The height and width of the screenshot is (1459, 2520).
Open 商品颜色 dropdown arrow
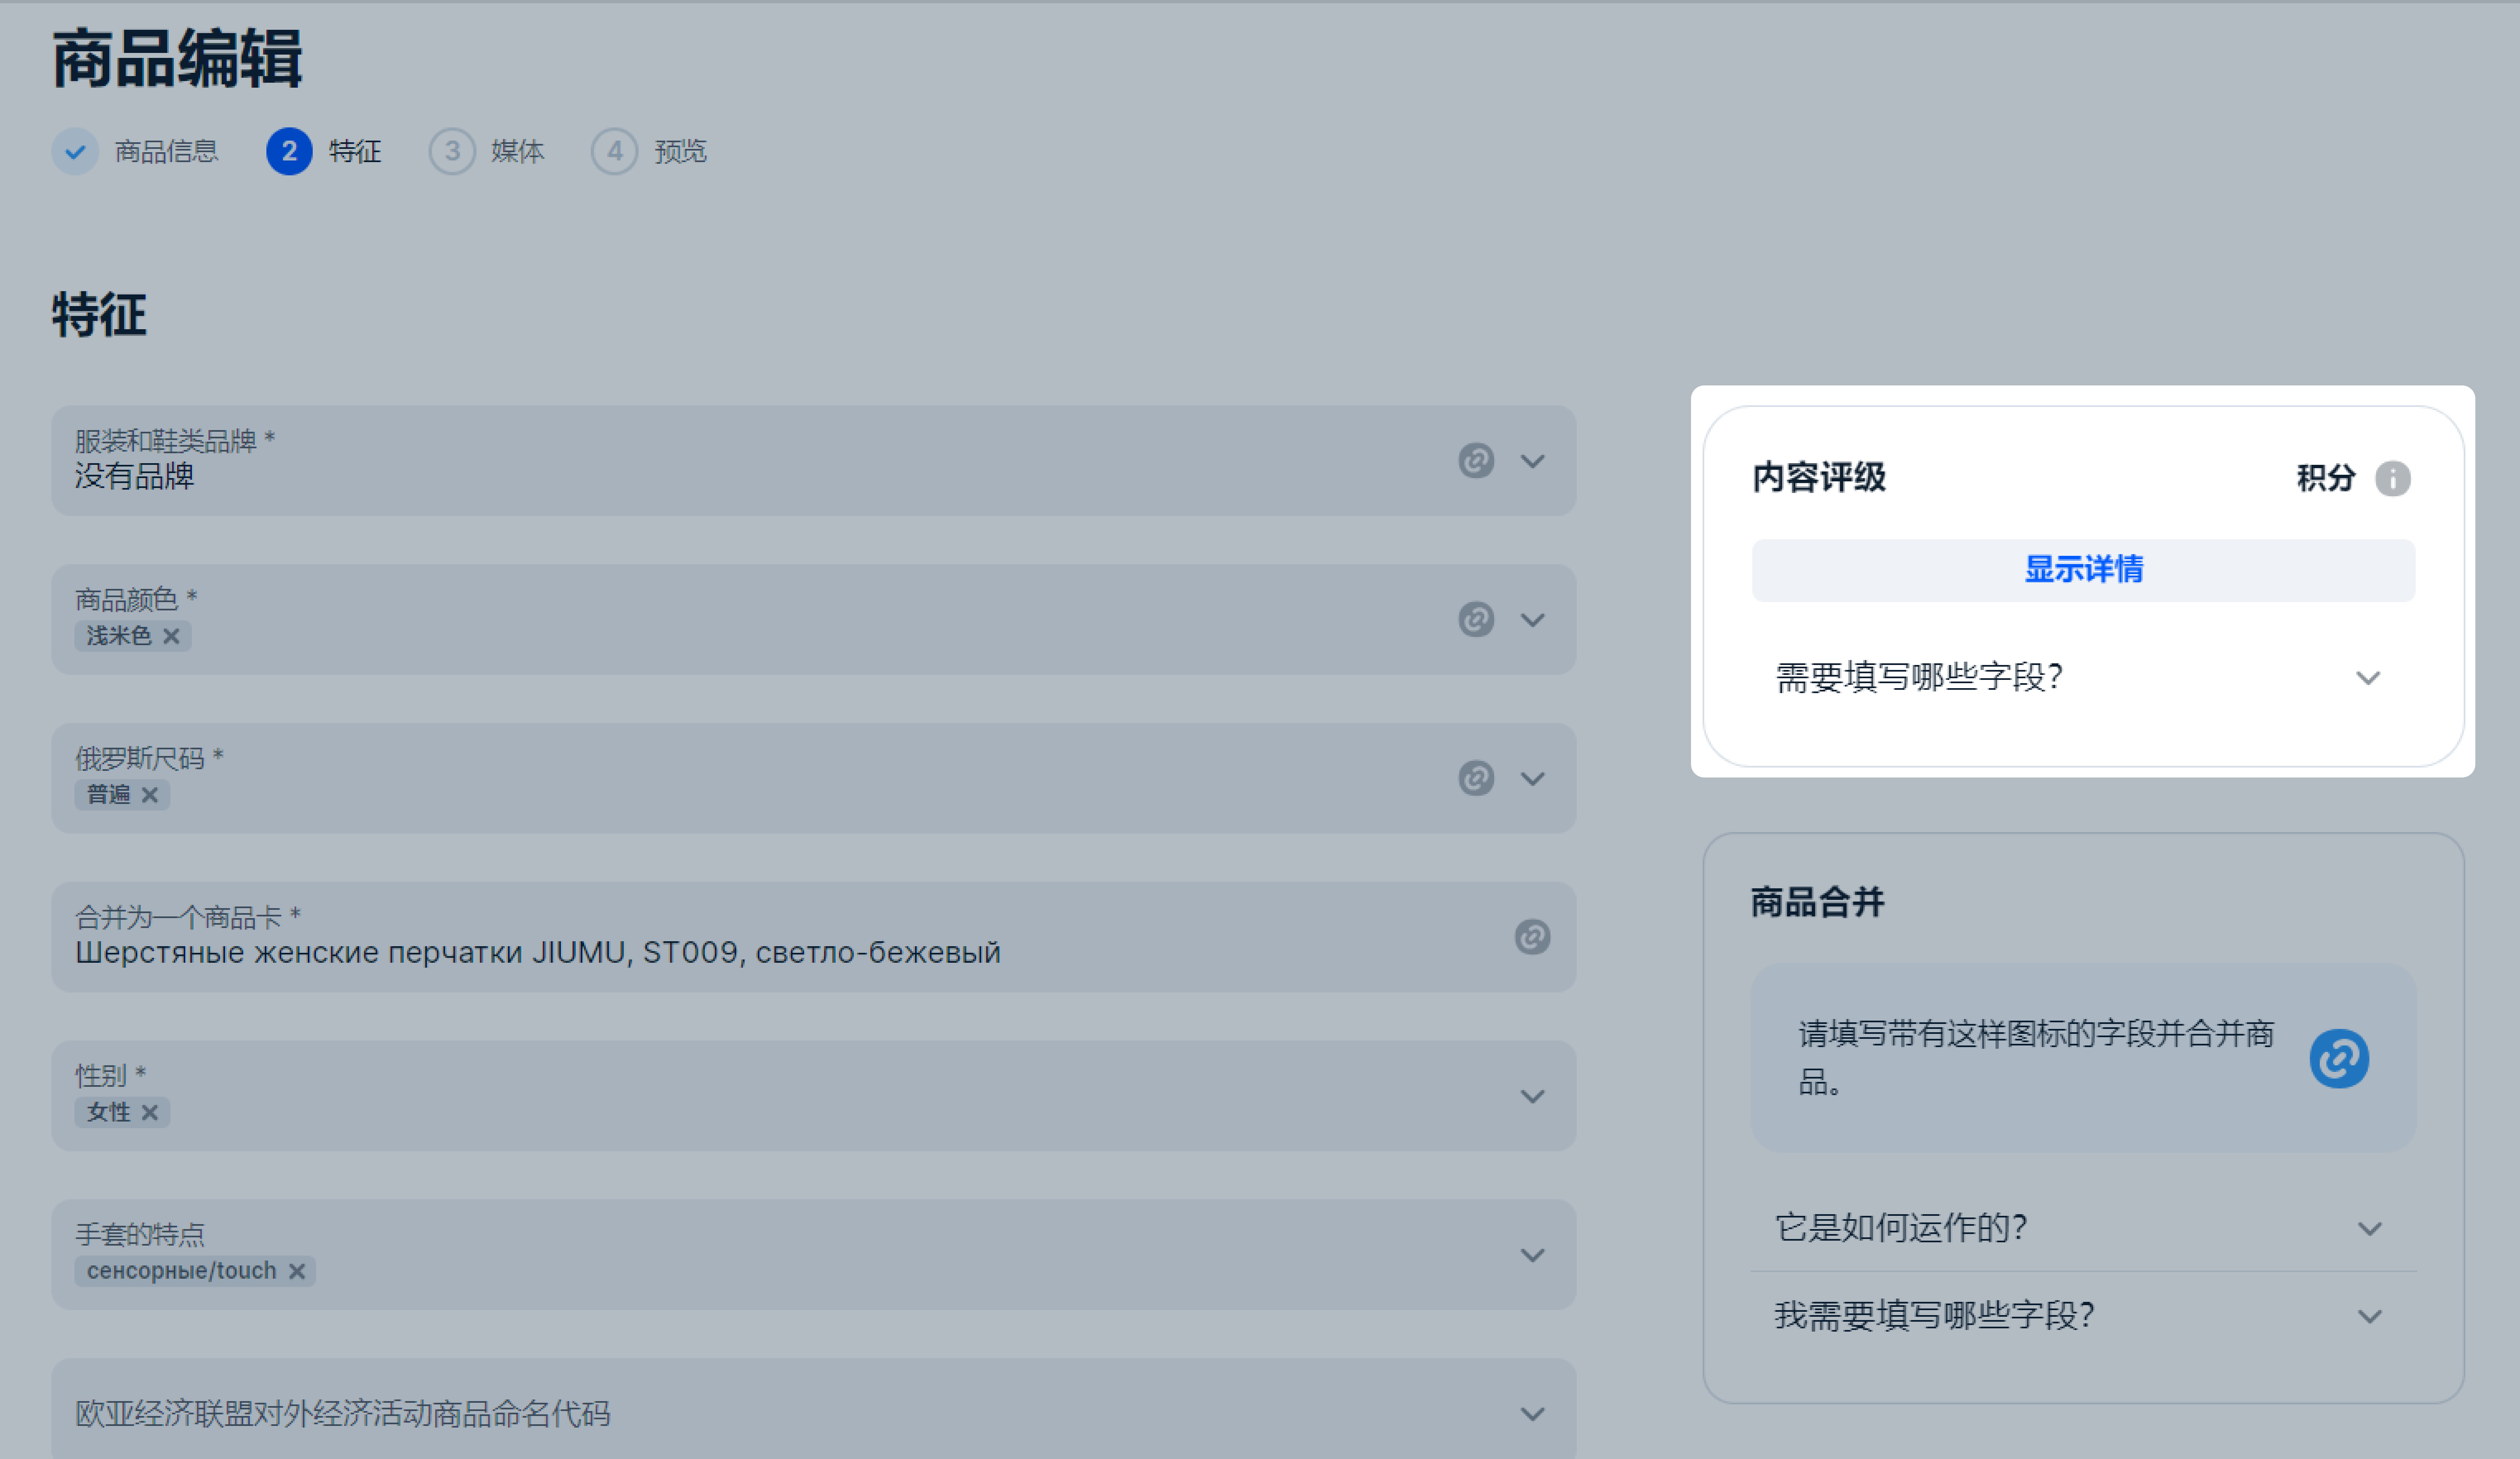[1532, 620]
